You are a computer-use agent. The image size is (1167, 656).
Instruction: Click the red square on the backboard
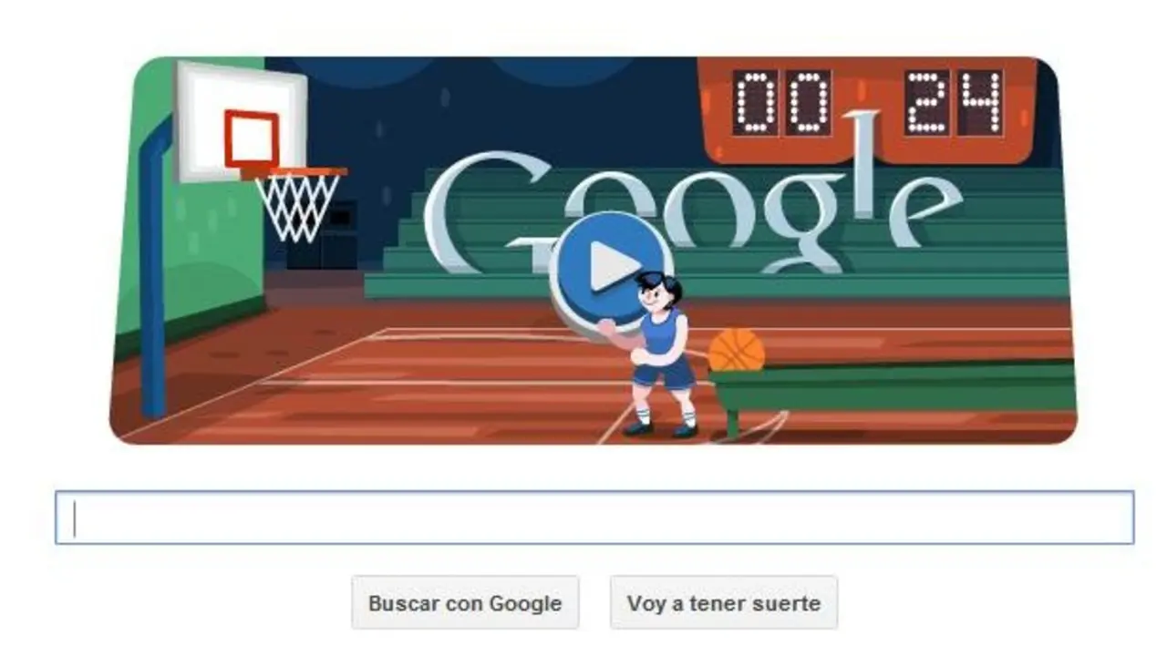(251, 138)
